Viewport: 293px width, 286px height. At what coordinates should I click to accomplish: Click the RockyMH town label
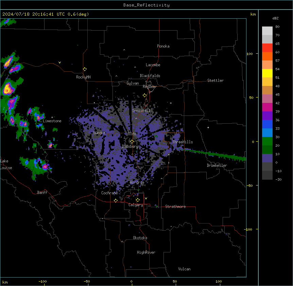click(83, 77)
